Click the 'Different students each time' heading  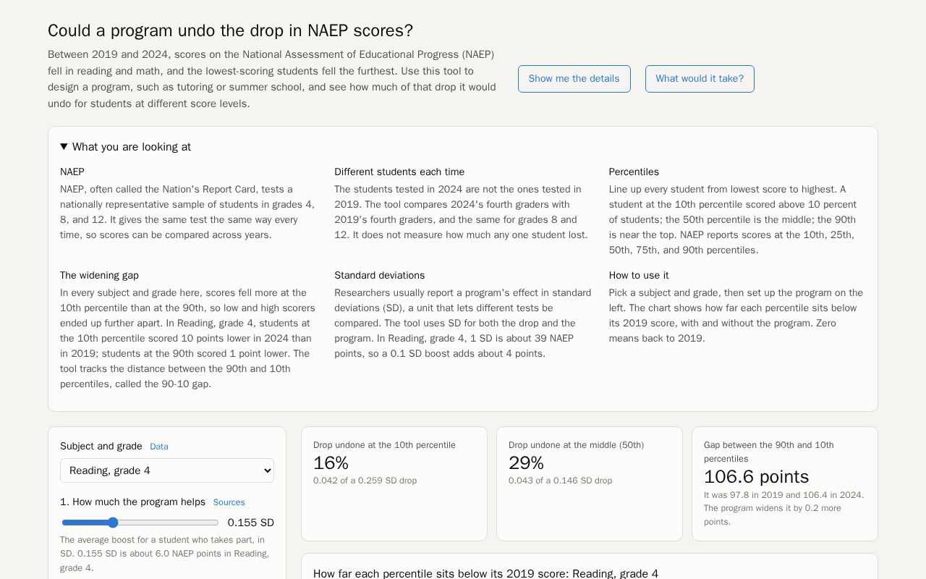coord(399,172)
